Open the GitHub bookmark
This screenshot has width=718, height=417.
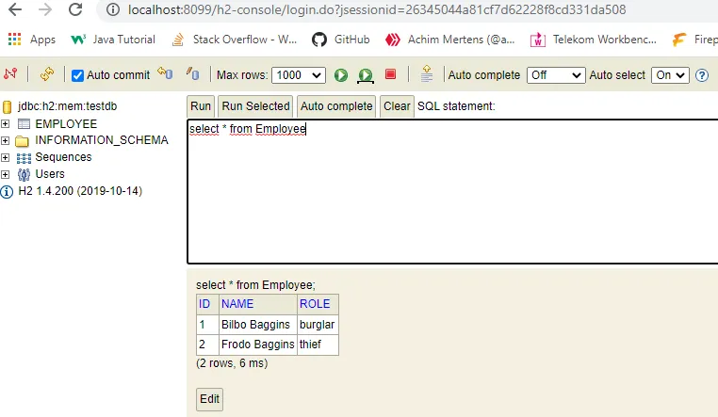tap(340, 40)
